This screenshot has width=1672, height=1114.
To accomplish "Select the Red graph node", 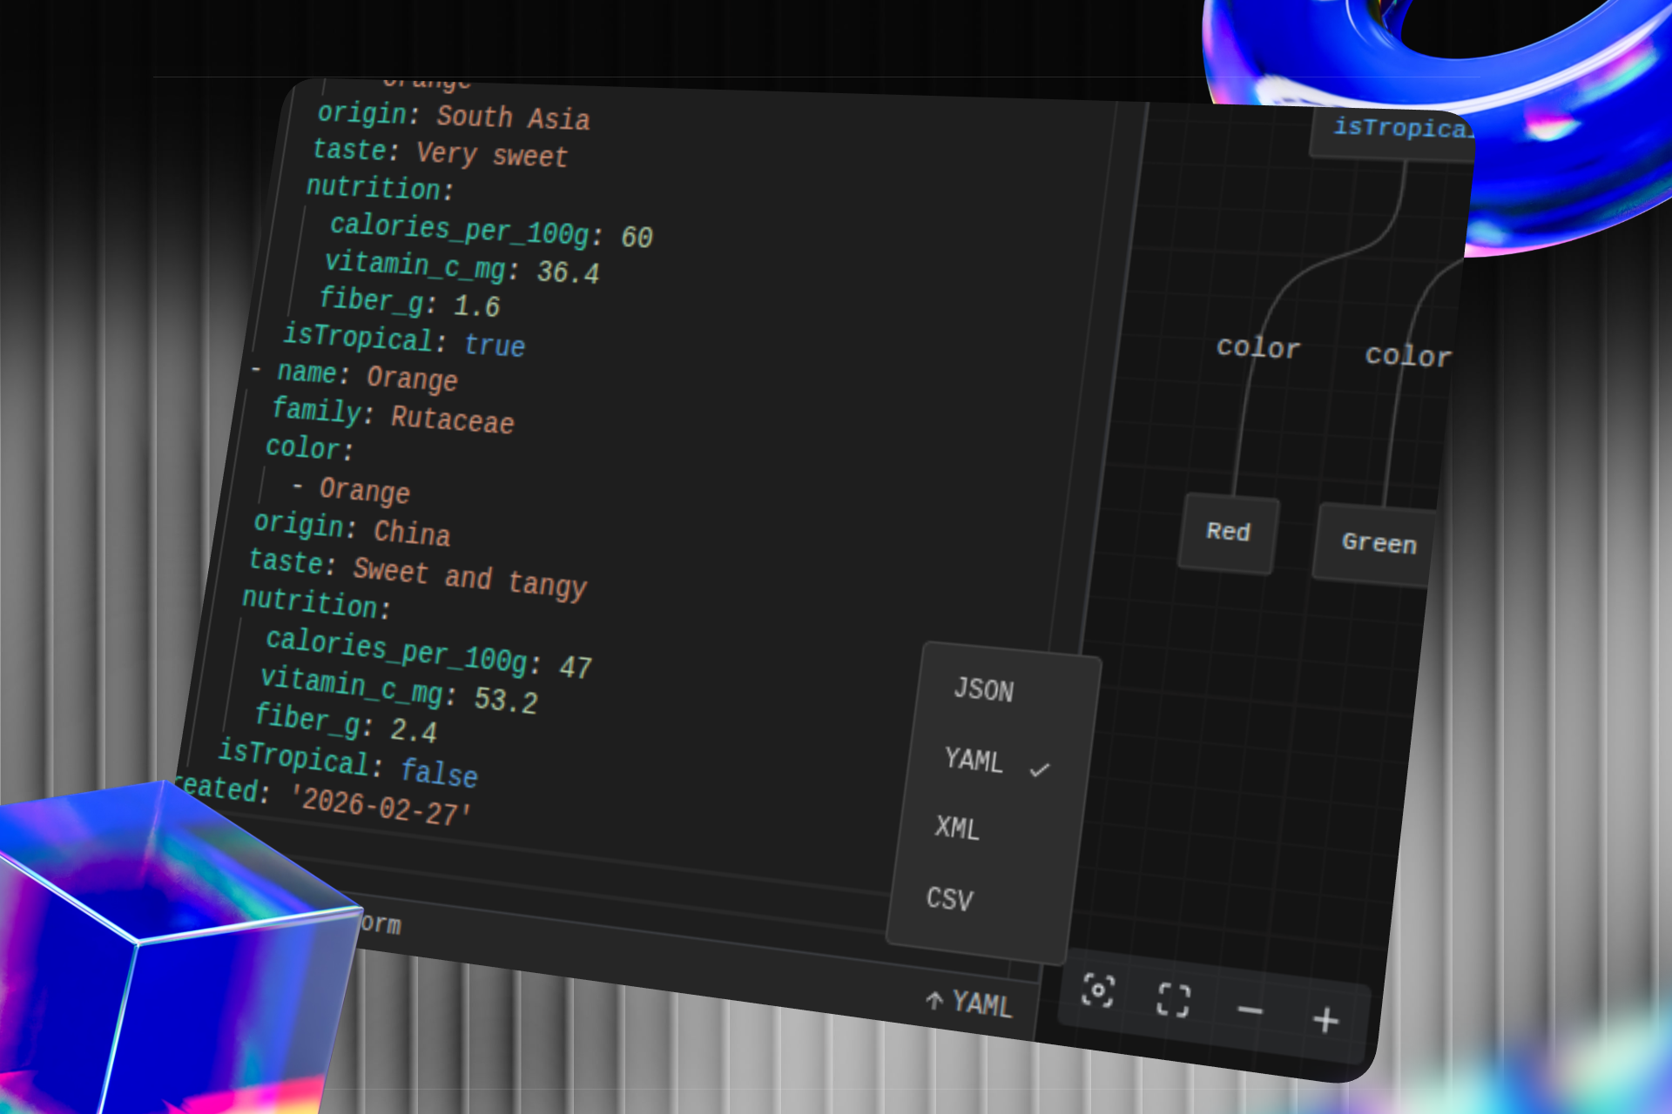I will [x=1228, y=532].
